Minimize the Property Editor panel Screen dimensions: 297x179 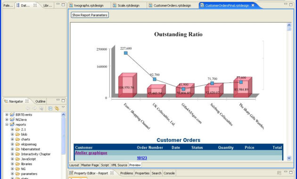pos(285,171)
